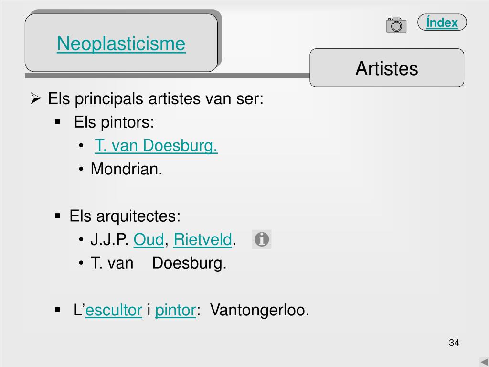Select the Artistes label box
This screenshot has height=367, width=489.
tap(387, 68)
